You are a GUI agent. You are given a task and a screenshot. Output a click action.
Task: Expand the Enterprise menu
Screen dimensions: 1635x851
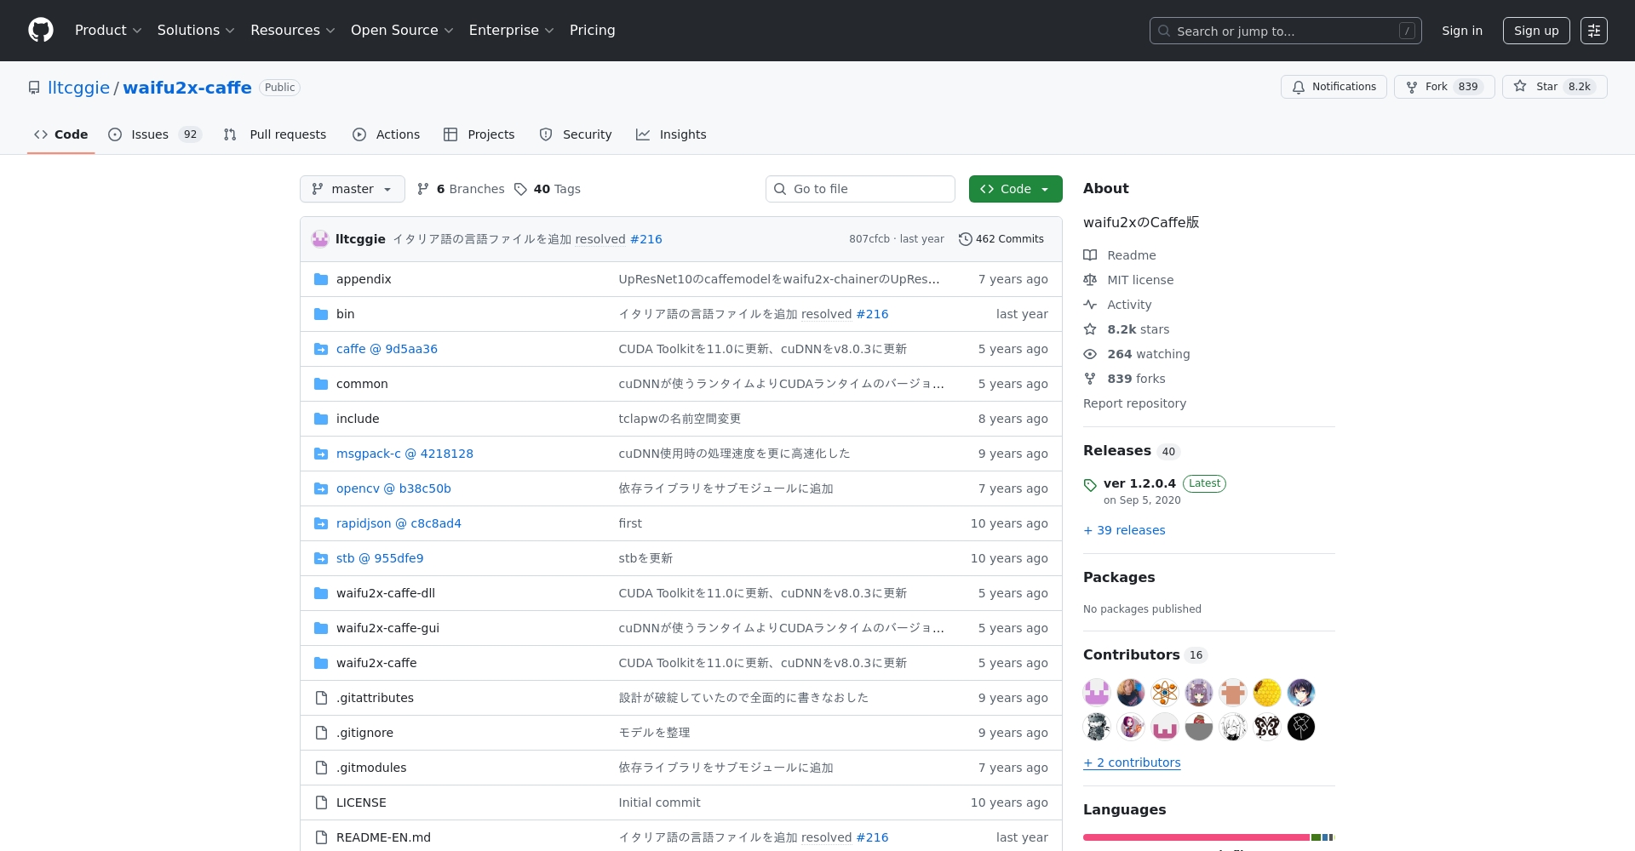tap(511, 31)
